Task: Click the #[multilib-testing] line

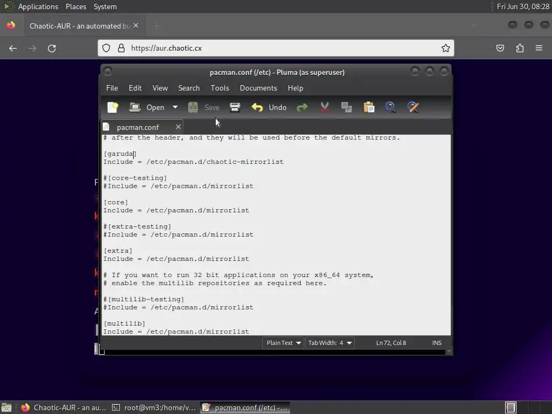Action: click(143, 300)
